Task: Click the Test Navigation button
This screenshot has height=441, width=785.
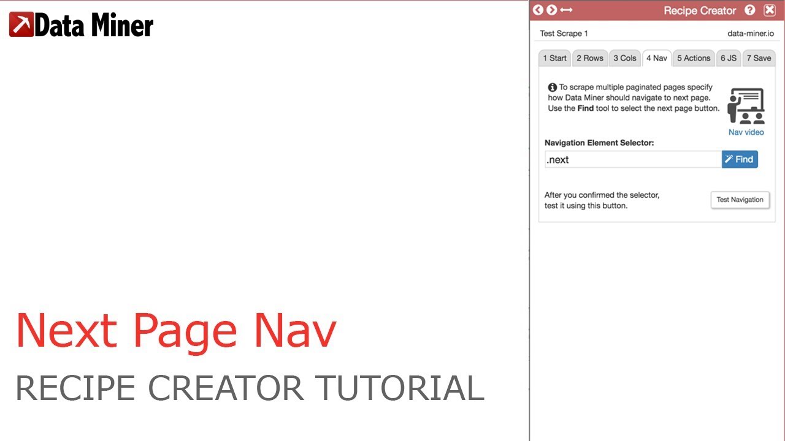Action: click(x=740, y=200)
